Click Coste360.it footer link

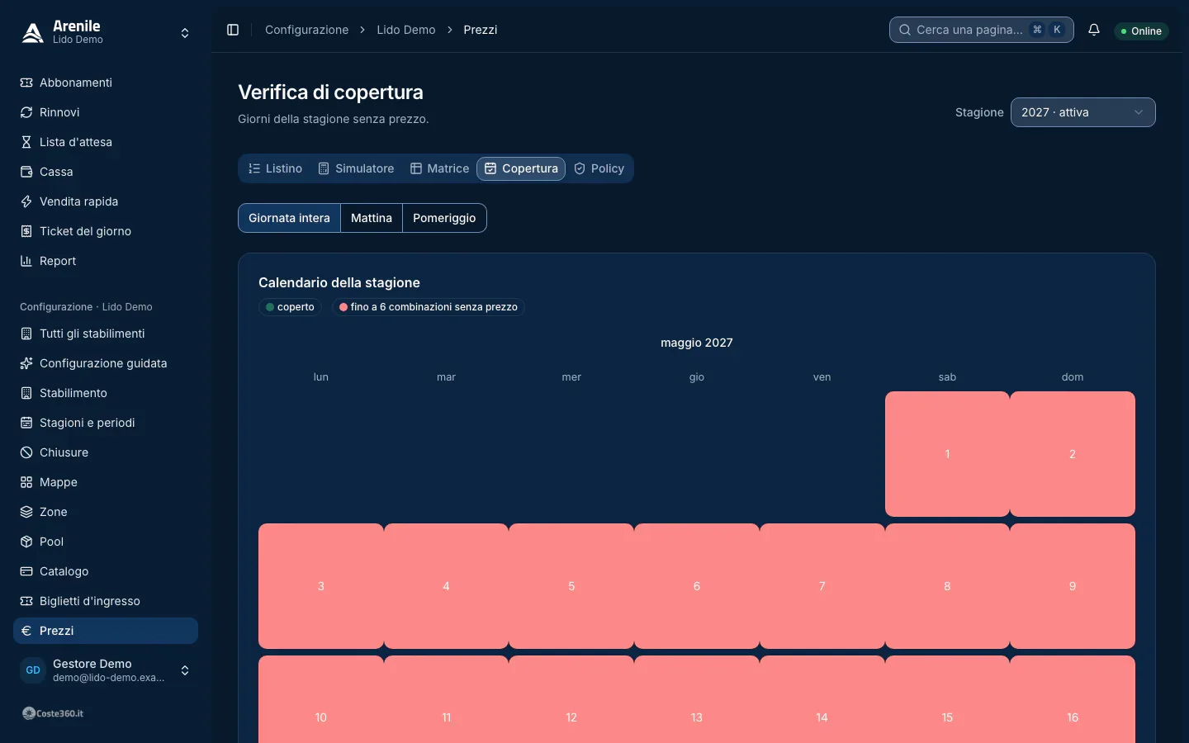[x=53, y=713]
